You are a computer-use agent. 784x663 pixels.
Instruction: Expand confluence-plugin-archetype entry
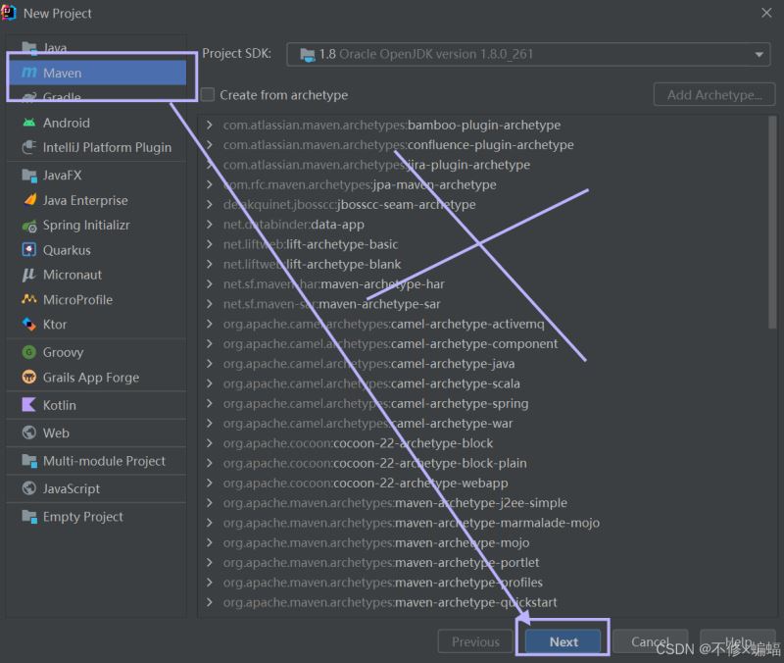[210, 144]
